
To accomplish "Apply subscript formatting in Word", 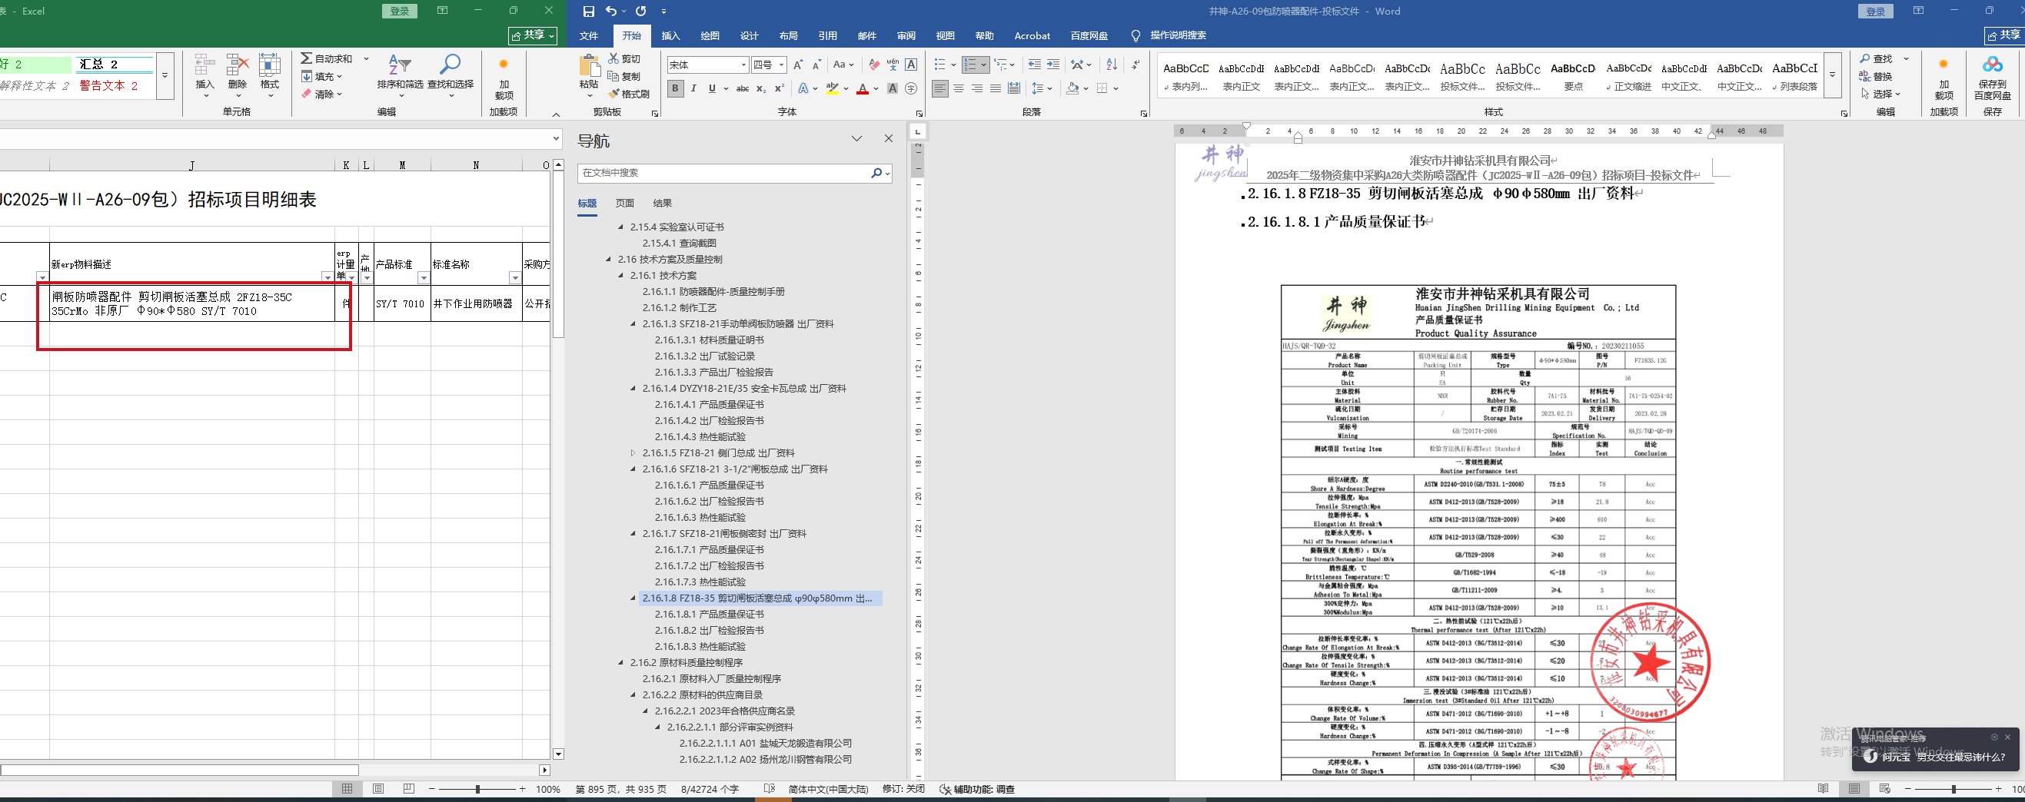I will coord(761,89).
